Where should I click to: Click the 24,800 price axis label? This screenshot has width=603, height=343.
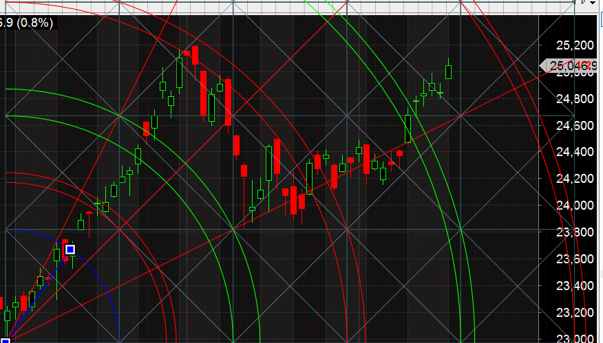pos(574,99)
